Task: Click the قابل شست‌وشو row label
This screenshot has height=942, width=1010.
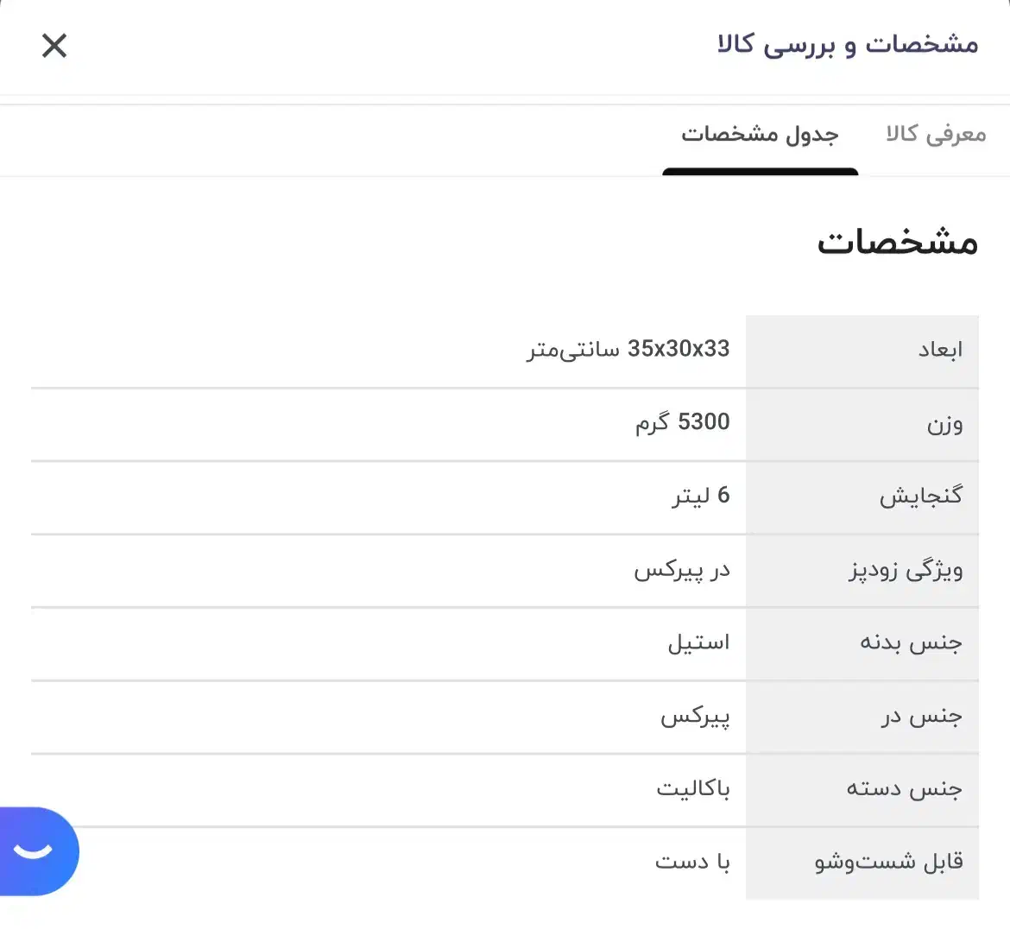Action: [889, 863]
